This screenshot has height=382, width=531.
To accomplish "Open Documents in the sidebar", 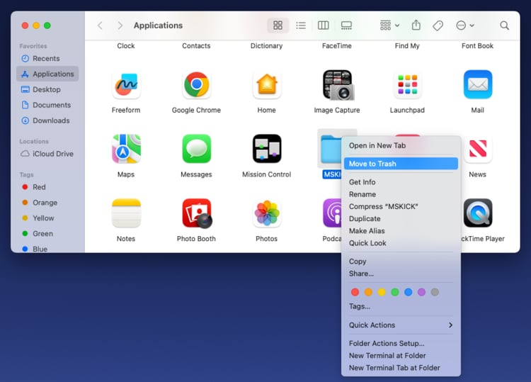I will [47, 105].
